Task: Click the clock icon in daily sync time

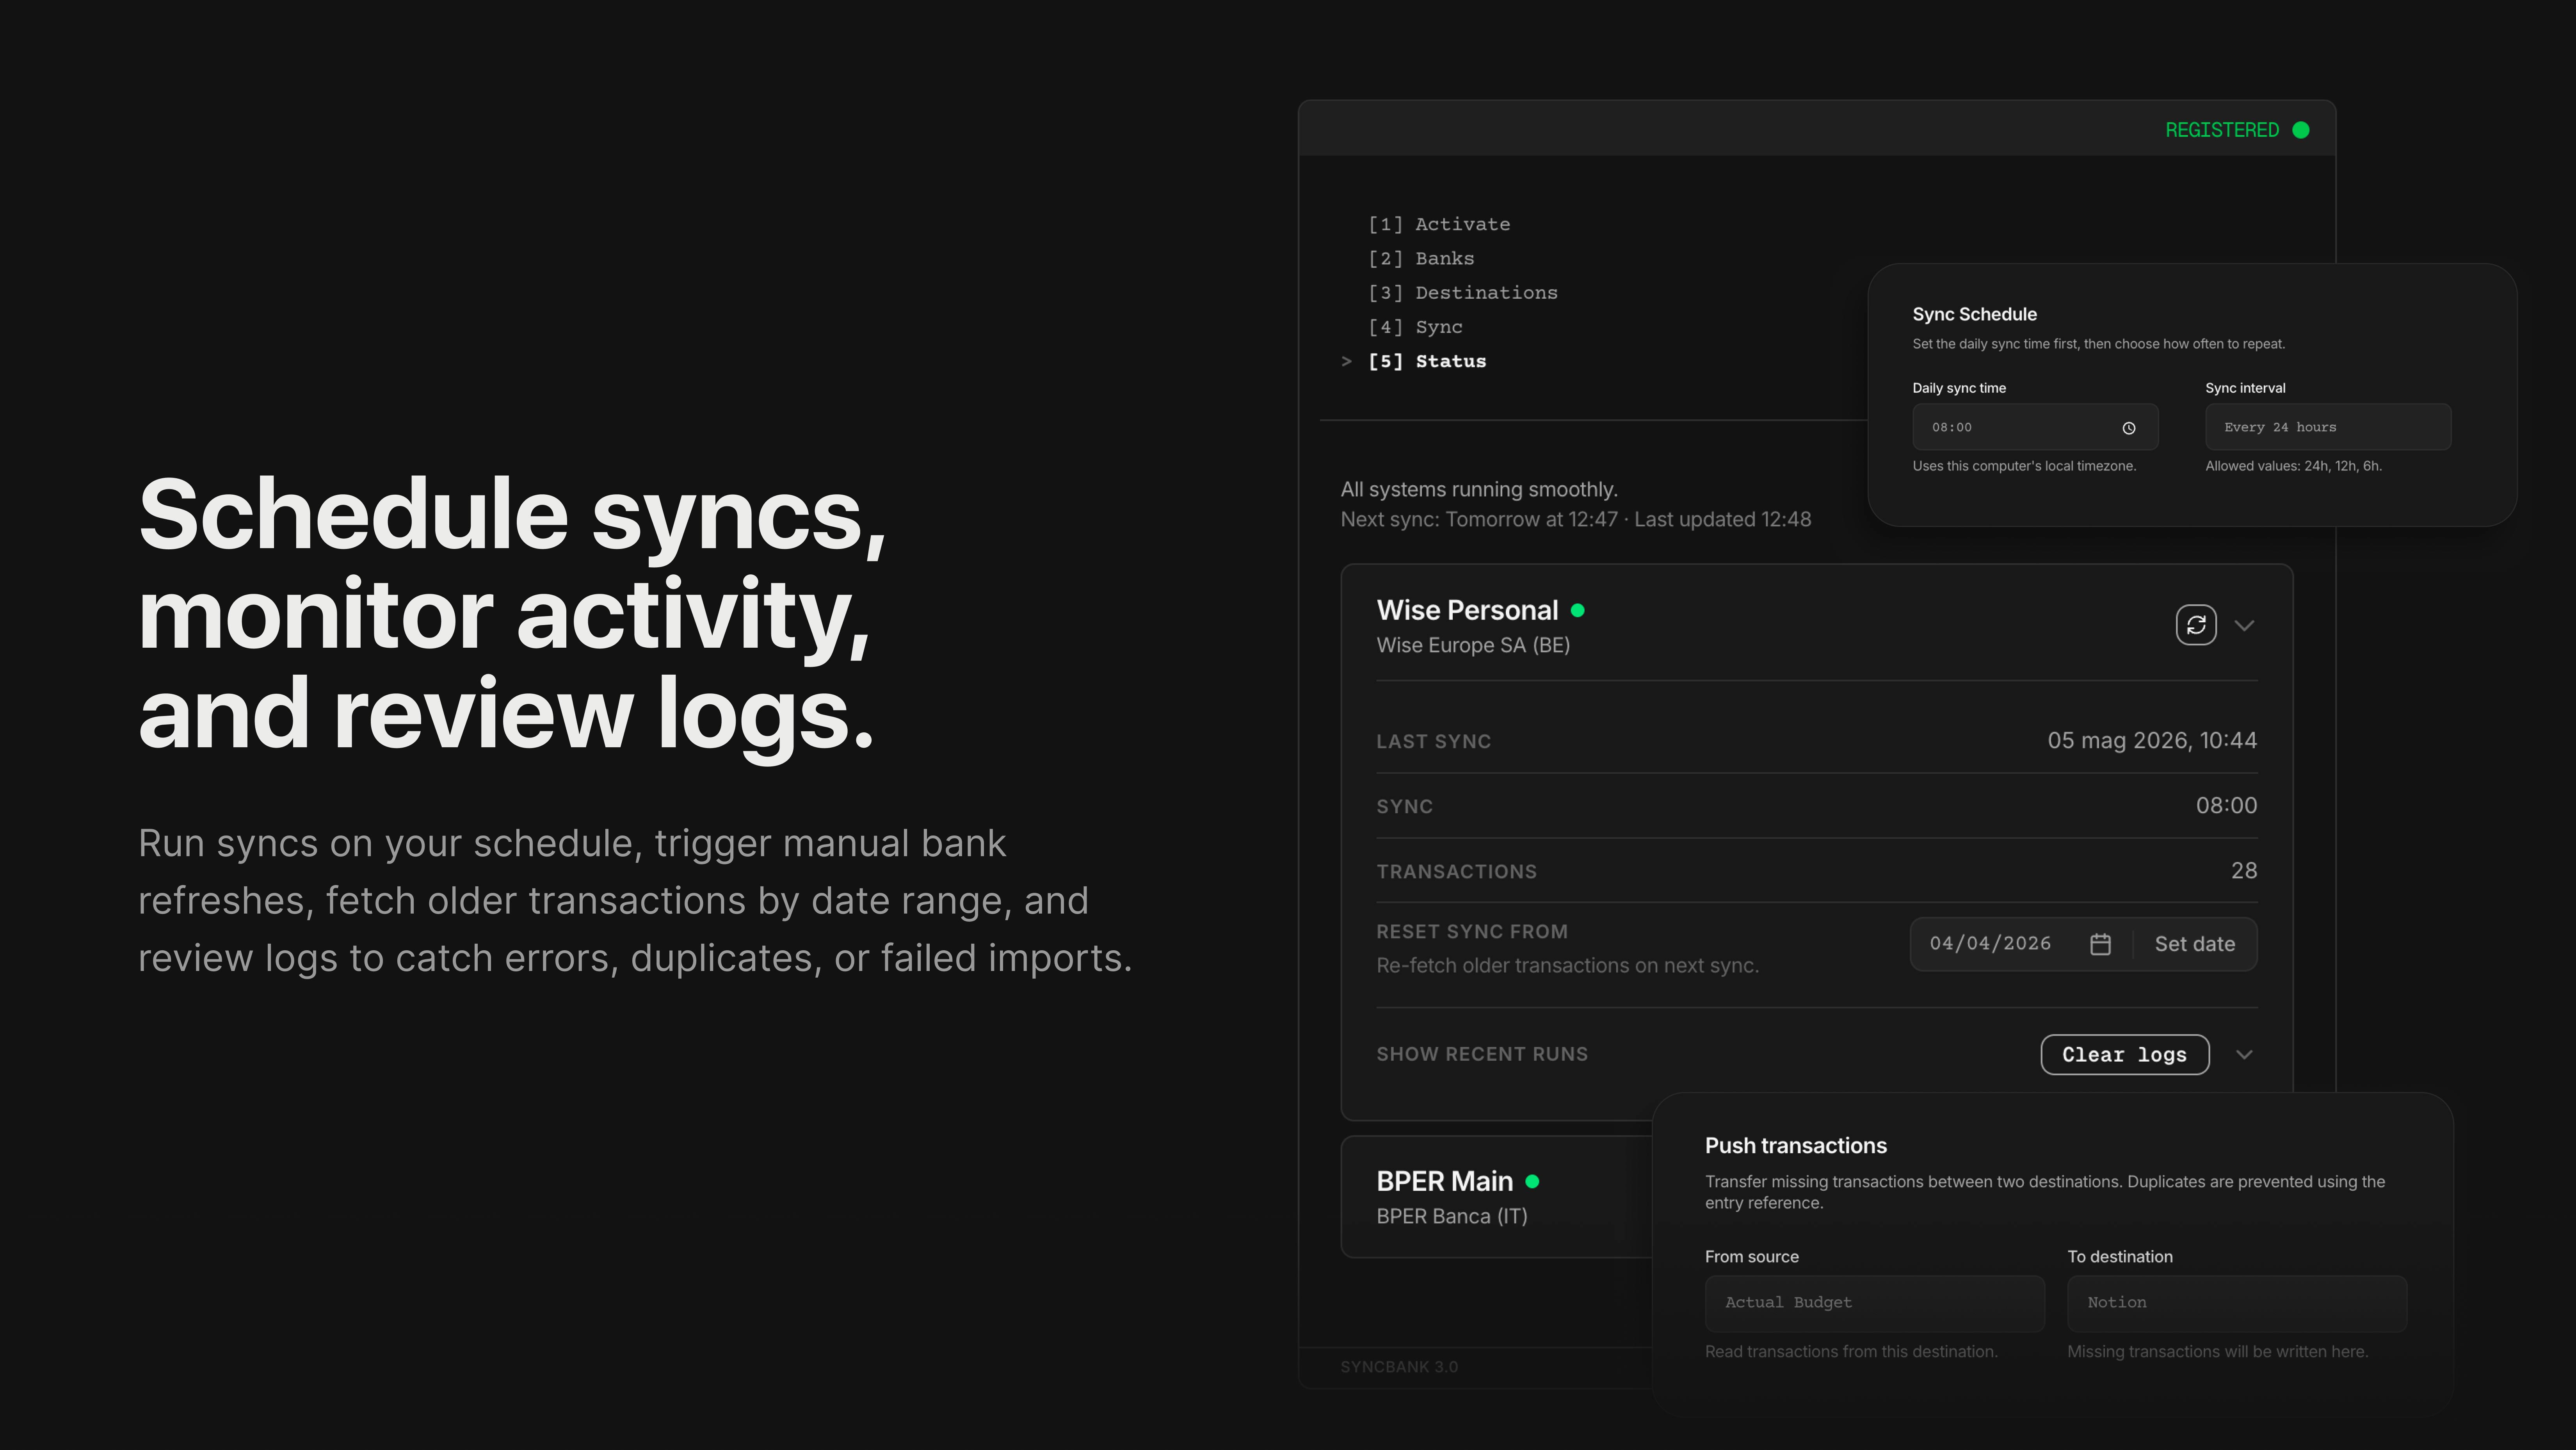Action: pos(2129,428)
